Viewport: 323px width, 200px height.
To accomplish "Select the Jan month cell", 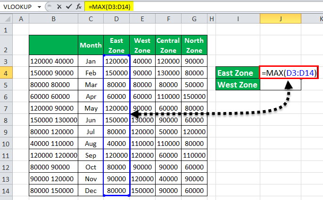I will (x=91, y=61).
